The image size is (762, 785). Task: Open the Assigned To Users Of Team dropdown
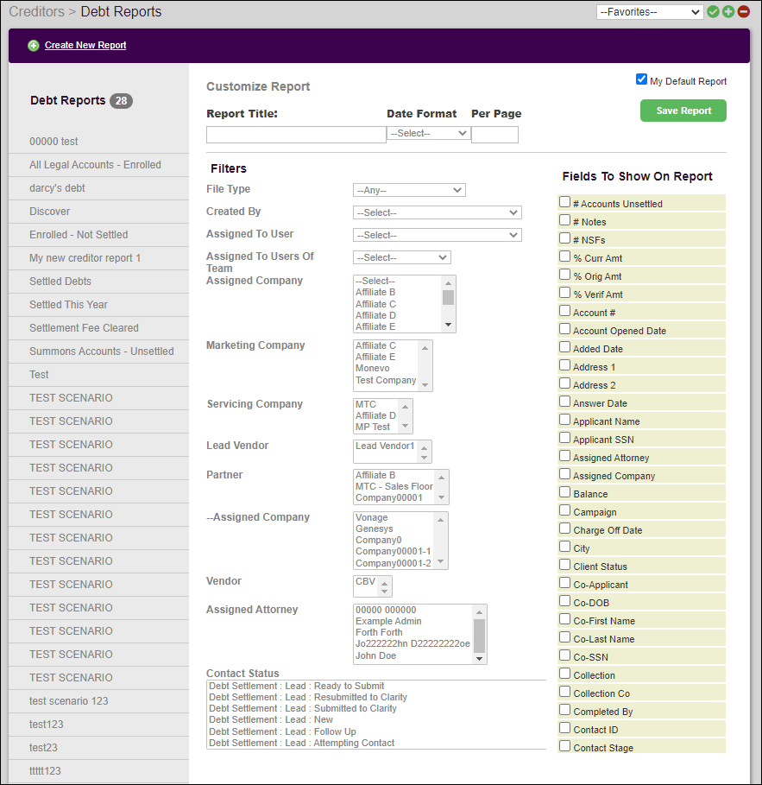pyautogui.click(x=401, y=257)
